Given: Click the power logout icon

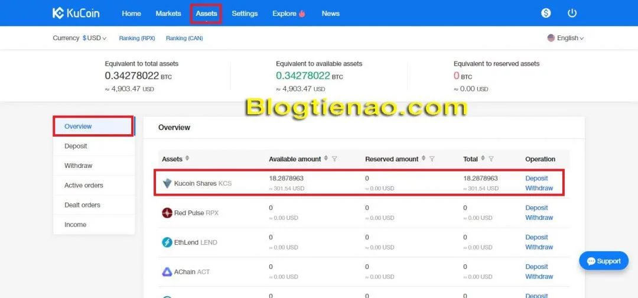Looking at the screenshot, I should click(572, 13).
